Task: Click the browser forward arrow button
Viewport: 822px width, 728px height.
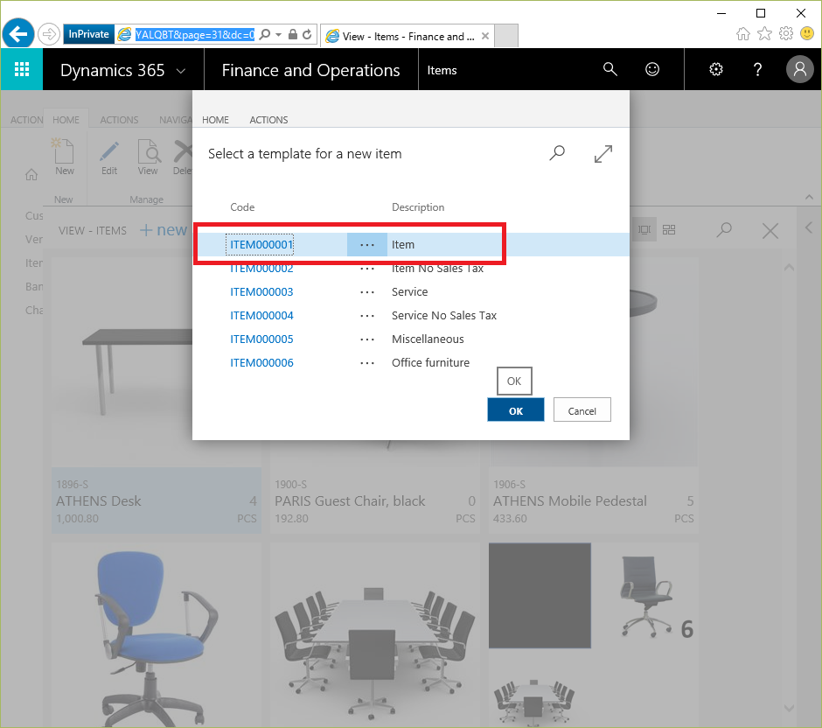Action: click(x=49, y=35)
